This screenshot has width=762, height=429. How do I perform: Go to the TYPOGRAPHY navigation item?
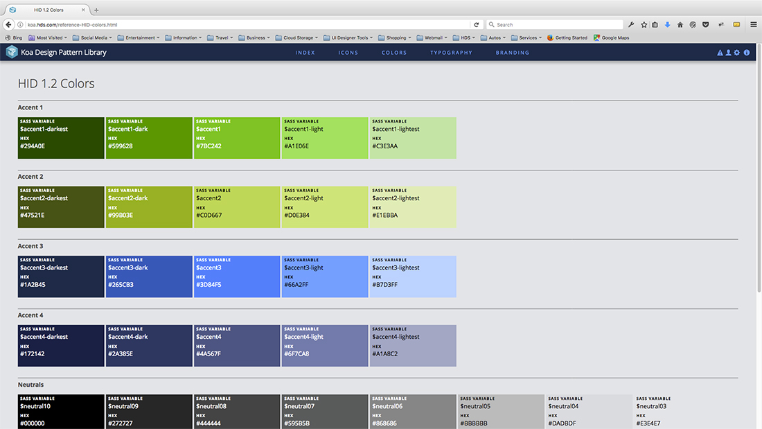(x=451, y=53)
